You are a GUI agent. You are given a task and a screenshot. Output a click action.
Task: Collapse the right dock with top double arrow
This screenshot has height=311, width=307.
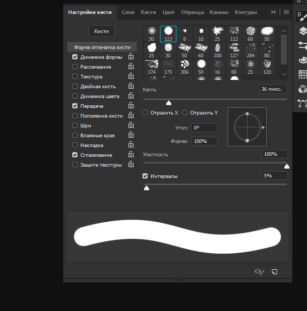pyautogui.click(x=299, y=2)
